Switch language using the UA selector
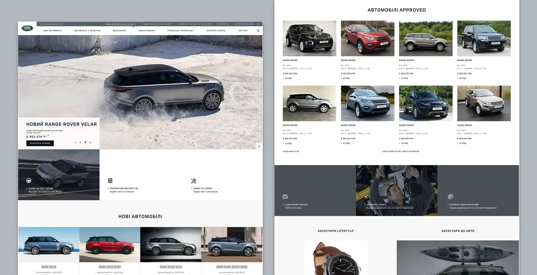 click(258, 24)
